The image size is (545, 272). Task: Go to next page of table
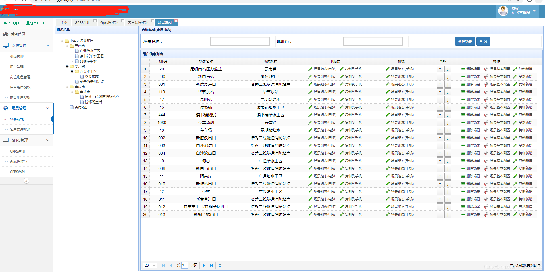point(204,265)
